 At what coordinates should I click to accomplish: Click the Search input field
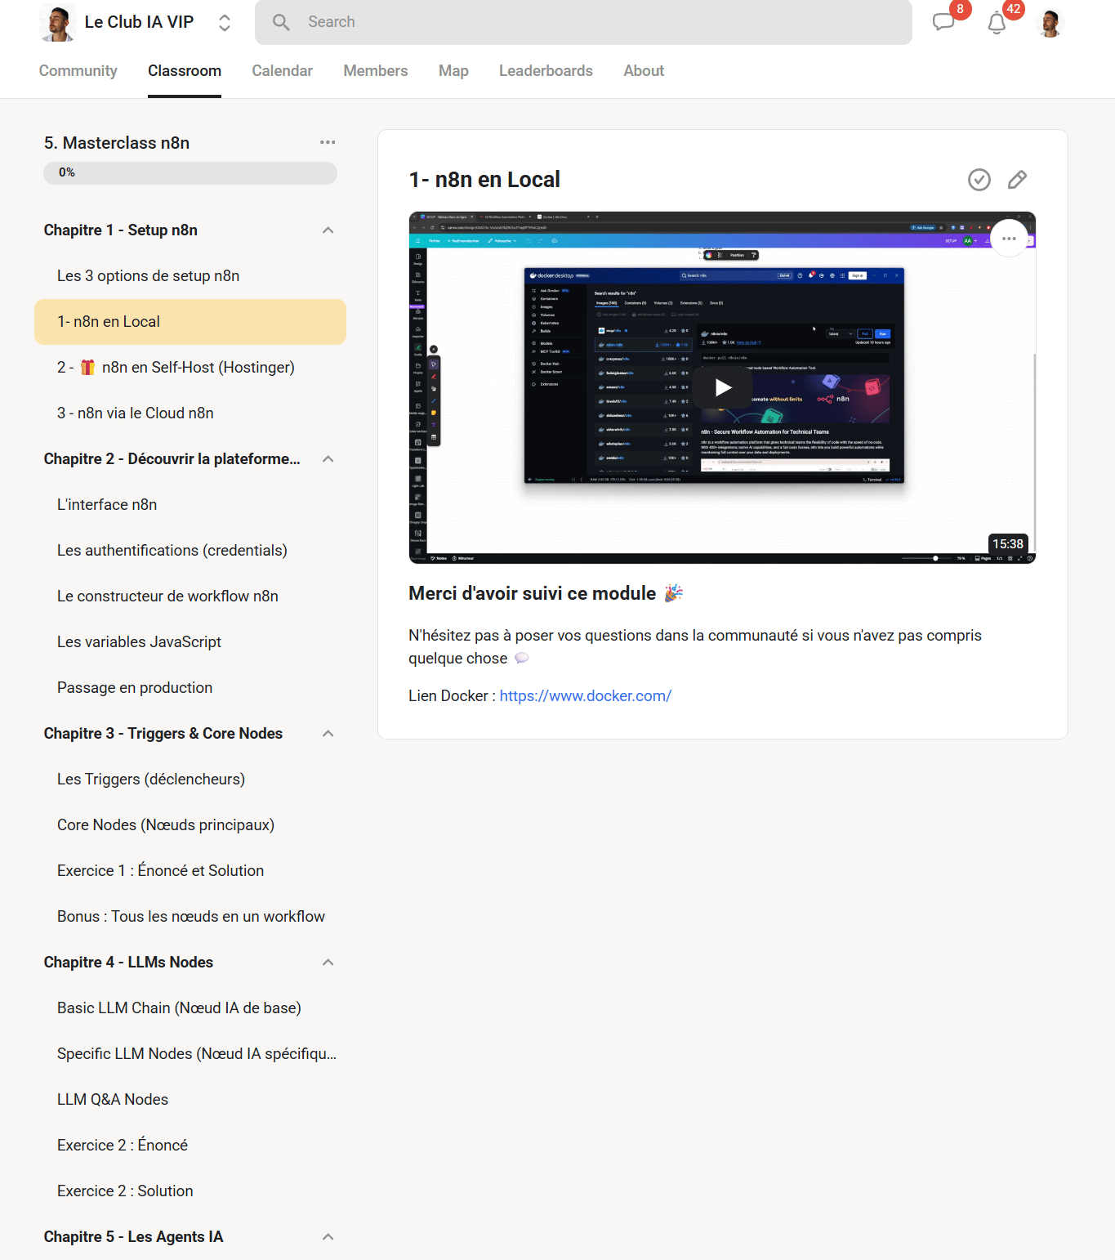point(583,22)
